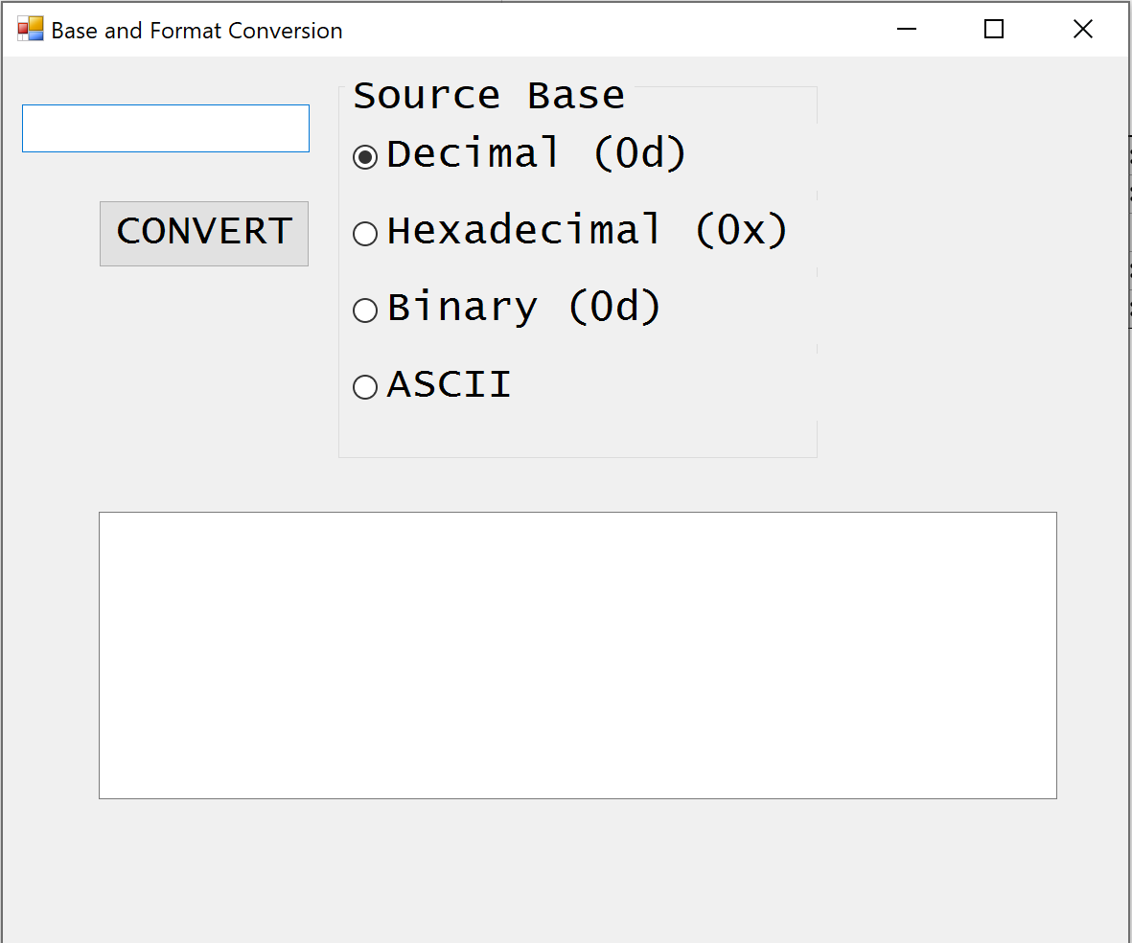Screen dimensions: 1132x943
Task: Click the window title text
Action: [x=196, y=31]
